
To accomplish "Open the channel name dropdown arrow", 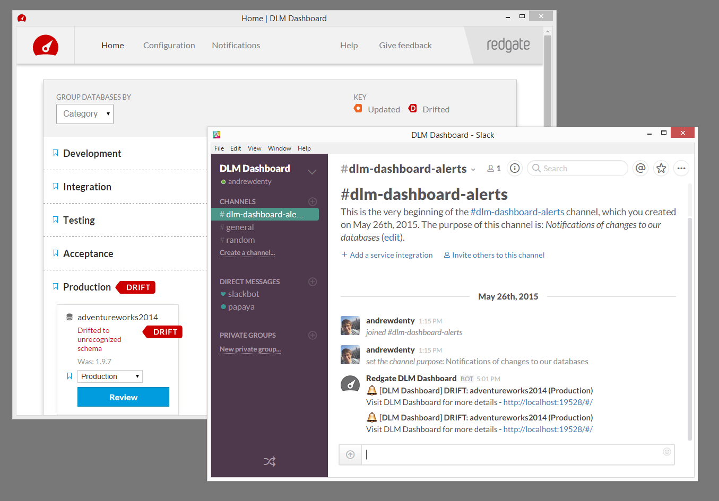I will click(x=473, y=170).
